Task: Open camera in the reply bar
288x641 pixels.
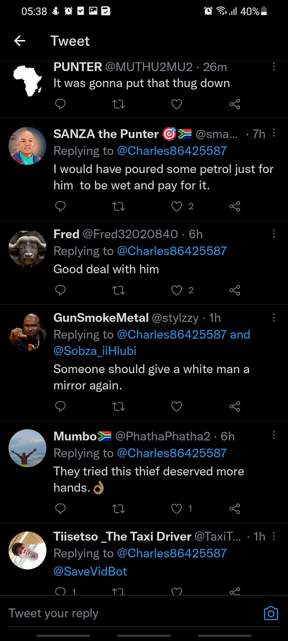Action: tap(271, 613)
